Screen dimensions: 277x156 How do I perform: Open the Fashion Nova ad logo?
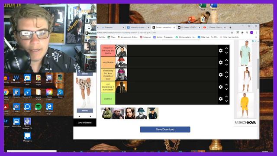[245, 123]
